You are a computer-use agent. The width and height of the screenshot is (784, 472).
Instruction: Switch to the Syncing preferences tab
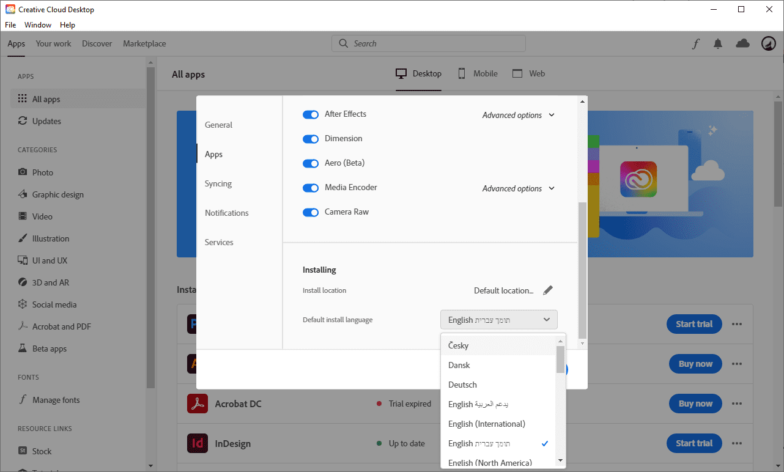pos(218,183)
